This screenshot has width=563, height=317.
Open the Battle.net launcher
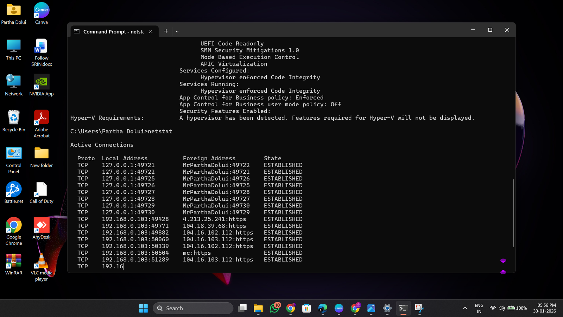click(x=13, y=189)
